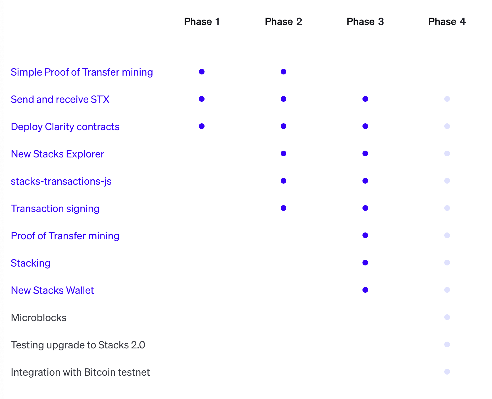Click the Testing upgrade to Stacks 2.0 label

[78, 345]
